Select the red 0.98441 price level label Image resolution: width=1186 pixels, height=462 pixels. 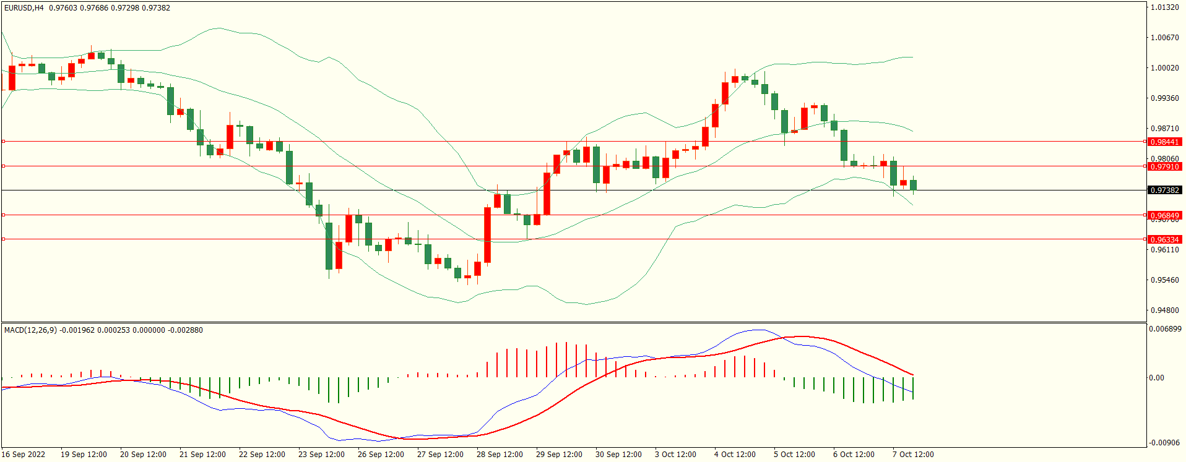[1164, 142]
